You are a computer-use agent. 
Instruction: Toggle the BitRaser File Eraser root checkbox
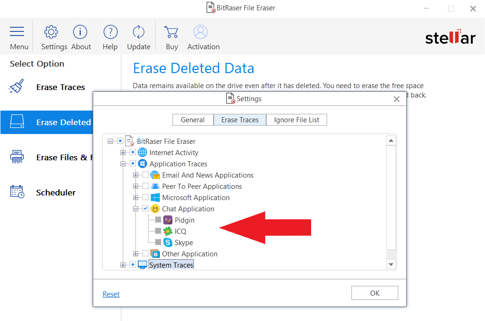click(x=120, y=141)
